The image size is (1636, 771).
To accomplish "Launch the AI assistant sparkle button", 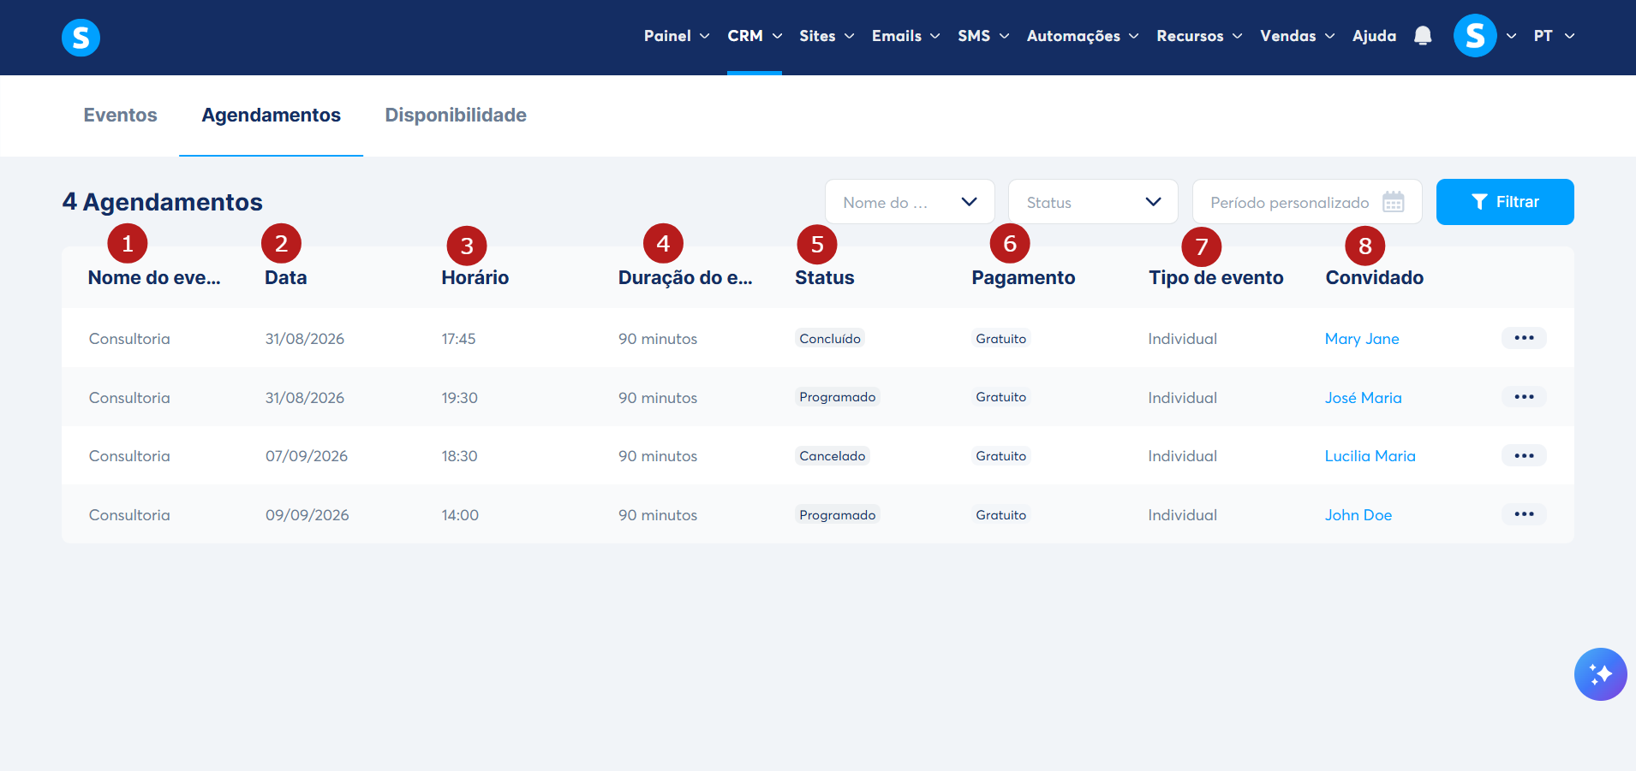I will 1600,674.
